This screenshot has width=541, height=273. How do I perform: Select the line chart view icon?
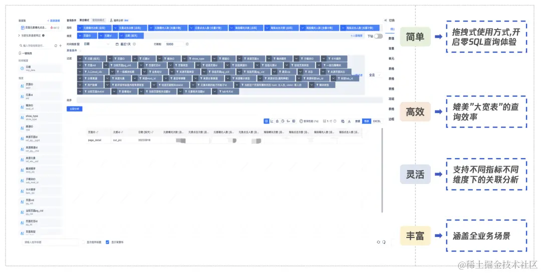(x=272, y=121)
